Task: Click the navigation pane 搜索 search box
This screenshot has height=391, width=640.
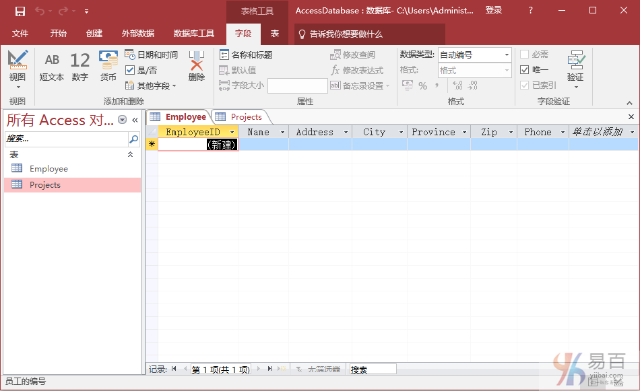Action: [66, 139]
